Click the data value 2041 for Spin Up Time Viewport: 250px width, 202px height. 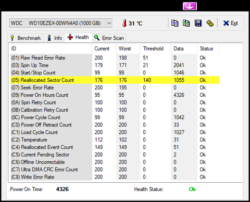179,65
